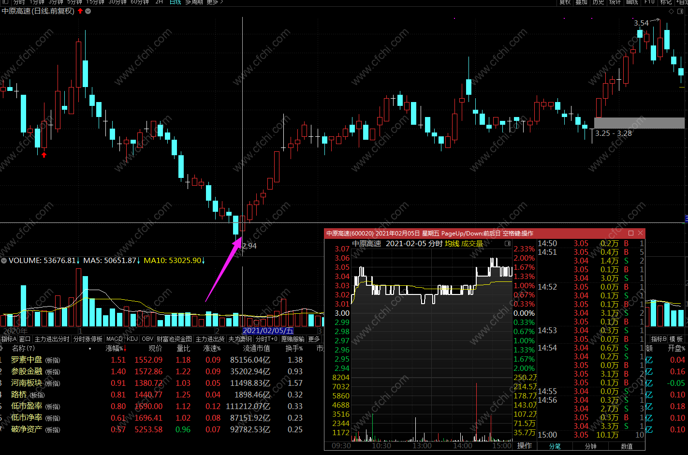Toggle side panel icon in intraday popup header

508,244
